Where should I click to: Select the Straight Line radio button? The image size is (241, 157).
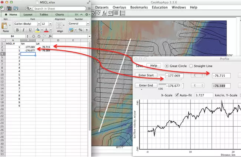click(191, 66)
